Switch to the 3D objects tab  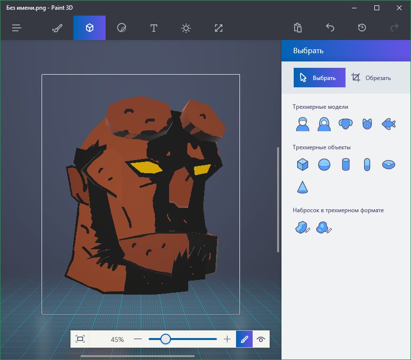tap(89, 28)
